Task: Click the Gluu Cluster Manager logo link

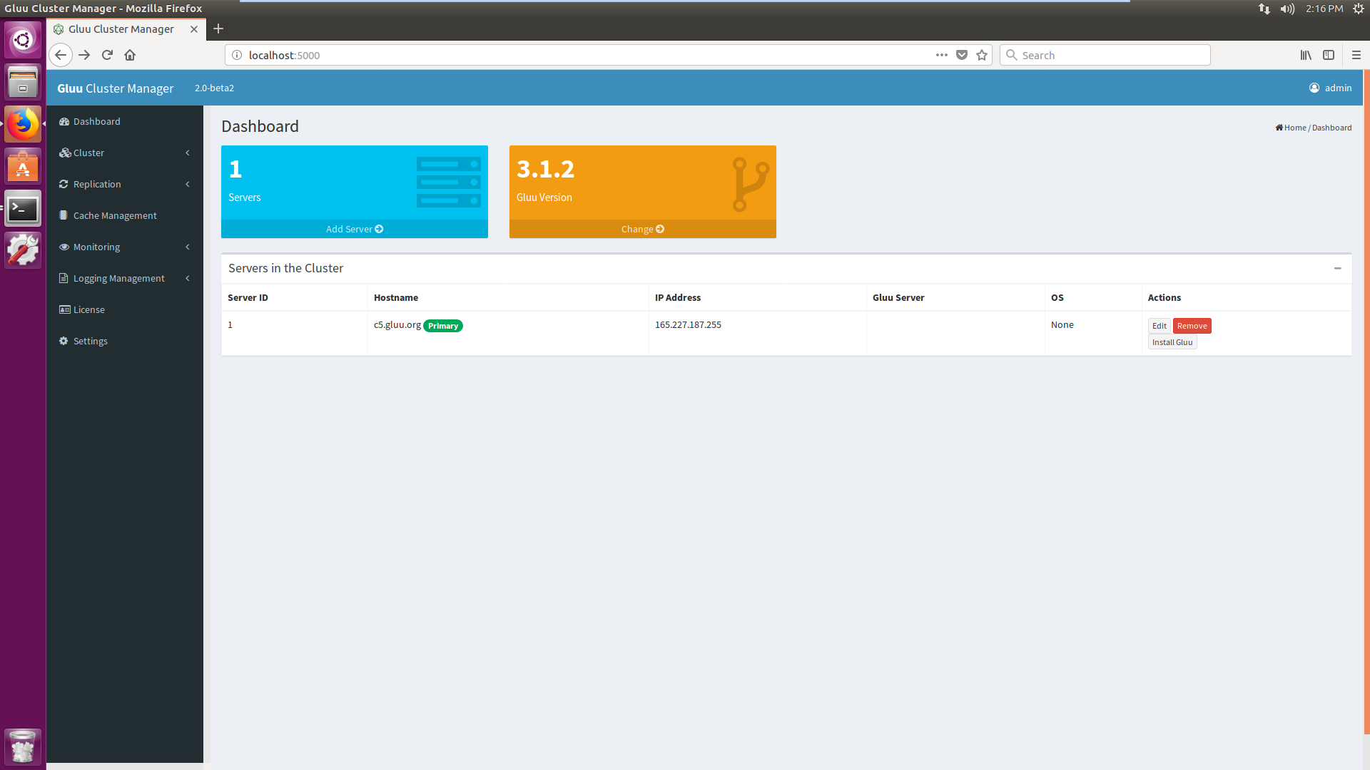Action: coord(116,88)
